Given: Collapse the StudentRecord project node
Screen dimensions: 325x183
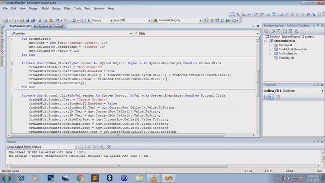Looking at the screenshot, I should coord(266,41).
